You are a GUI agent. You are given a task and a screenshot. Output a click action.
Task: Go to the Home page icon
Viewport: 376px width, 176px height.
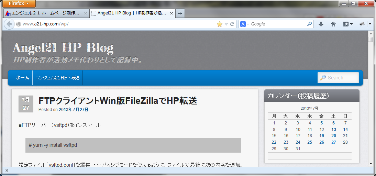[x=333, y=24]
